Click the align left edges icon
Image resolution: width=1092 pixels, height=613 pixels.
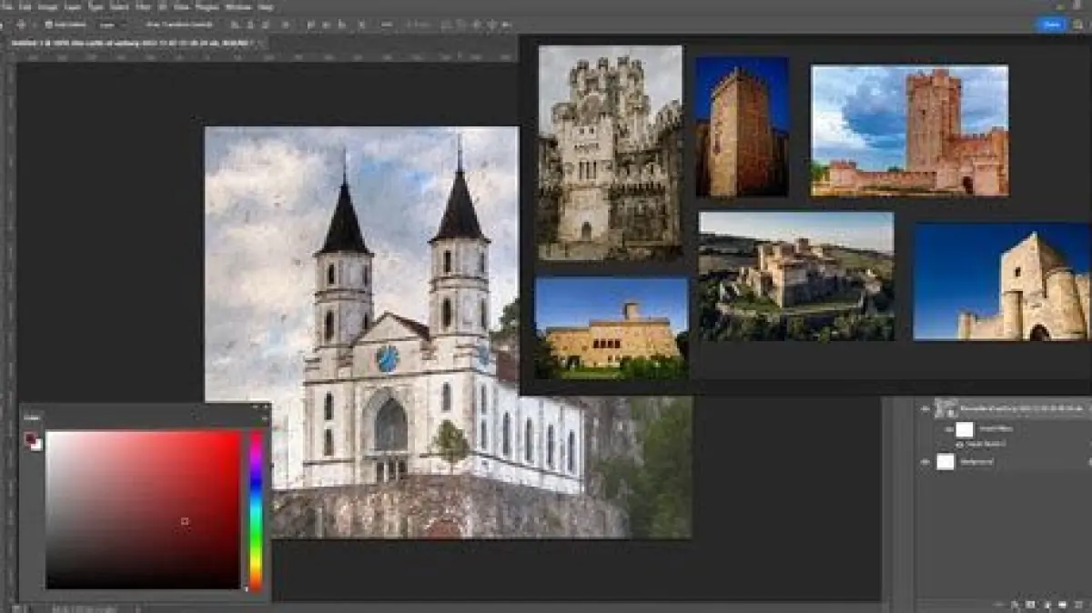[x=234, y=25]
